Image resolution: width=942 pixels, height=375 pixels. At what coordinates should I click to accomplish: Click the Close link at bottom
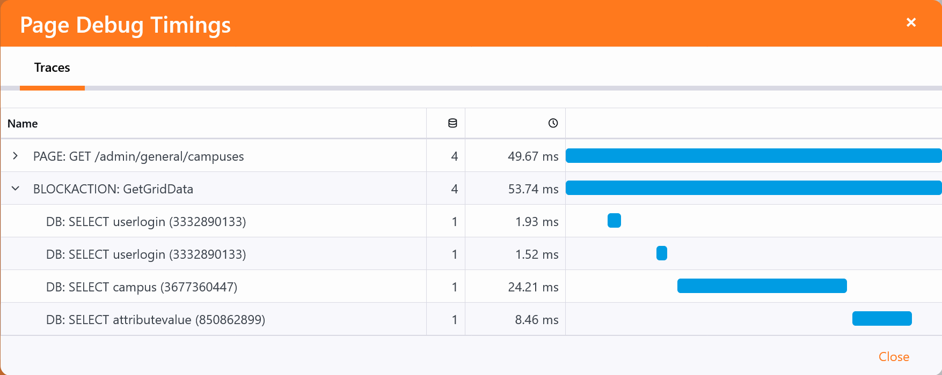click(x=894, y=357)
